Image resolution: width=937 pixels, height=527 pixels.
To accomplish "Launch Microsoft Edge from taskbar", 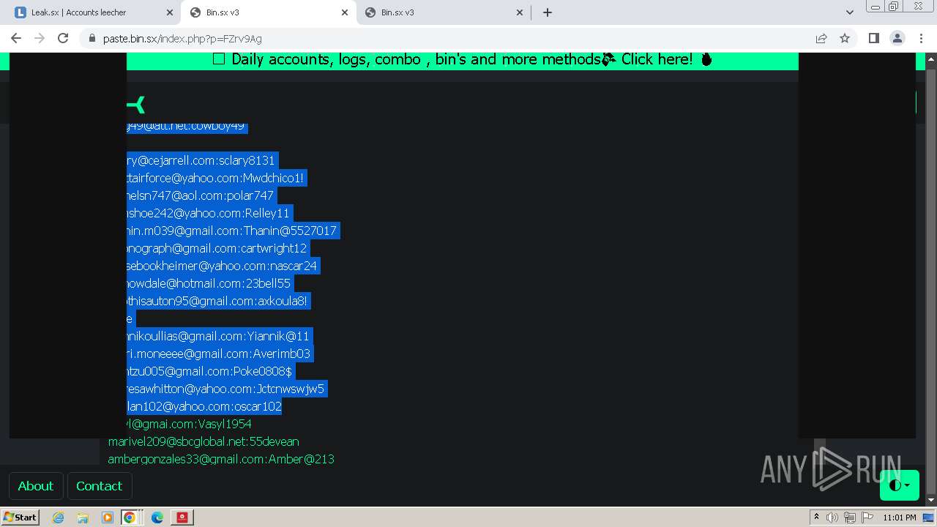I will 157,517.
